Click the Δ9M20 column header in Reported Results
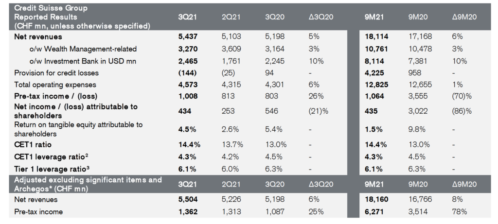The image size is (498, 224). (463, 16)
